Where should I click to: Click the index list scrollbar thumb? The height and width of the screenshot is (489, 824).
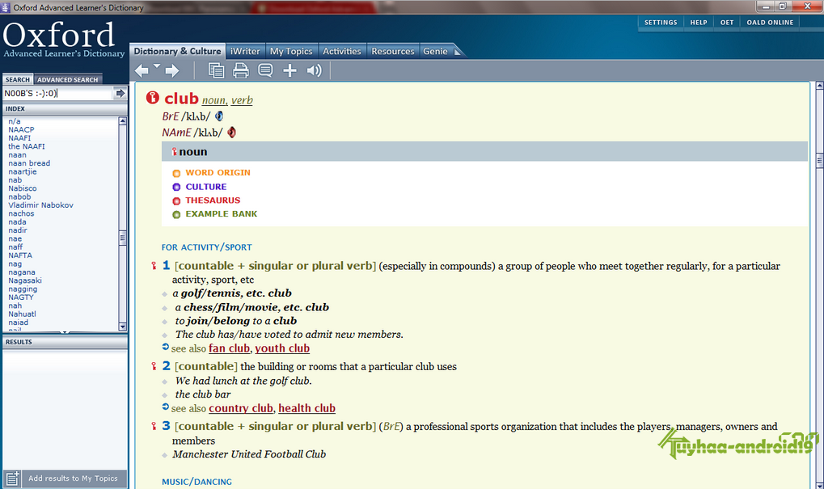pos(122,238)
